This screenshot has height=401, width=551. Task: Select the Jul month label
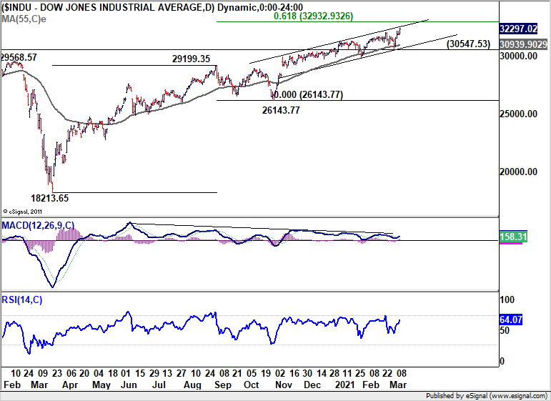click(x=159, y=385)
